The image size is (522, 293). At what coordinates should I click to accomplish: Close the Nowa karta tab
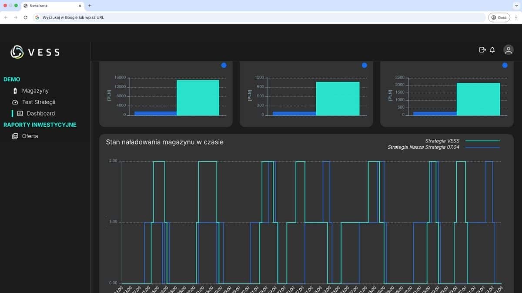(x=80, y=6)
